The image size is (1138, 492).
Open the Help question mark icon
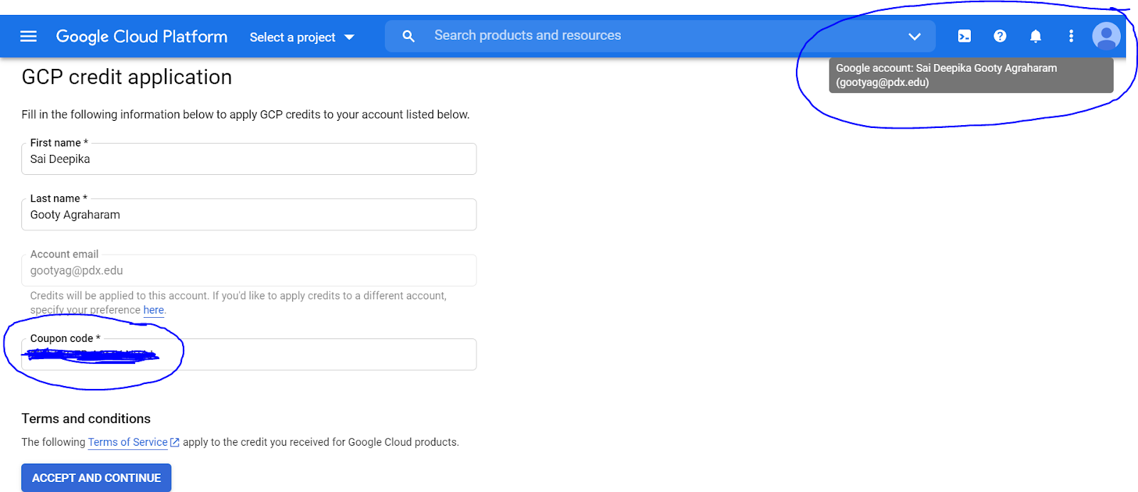(1000, 36)
